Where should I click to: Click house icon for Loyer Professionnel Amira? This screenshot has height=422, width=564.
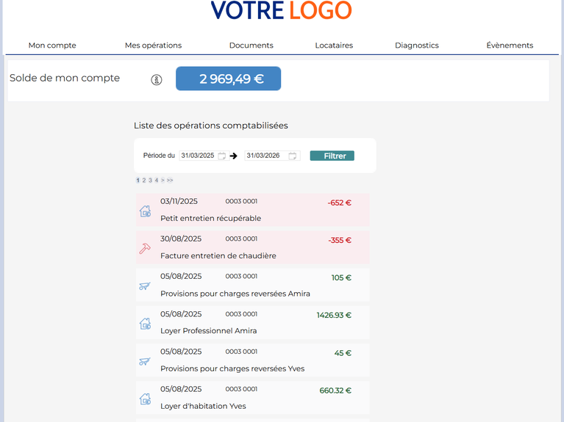tap(146, 323)
